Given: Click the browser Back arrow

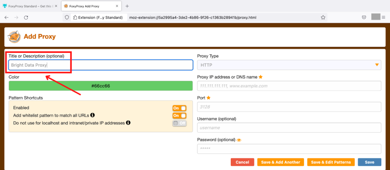Looking at the screenshot, I should coord(7,17).
